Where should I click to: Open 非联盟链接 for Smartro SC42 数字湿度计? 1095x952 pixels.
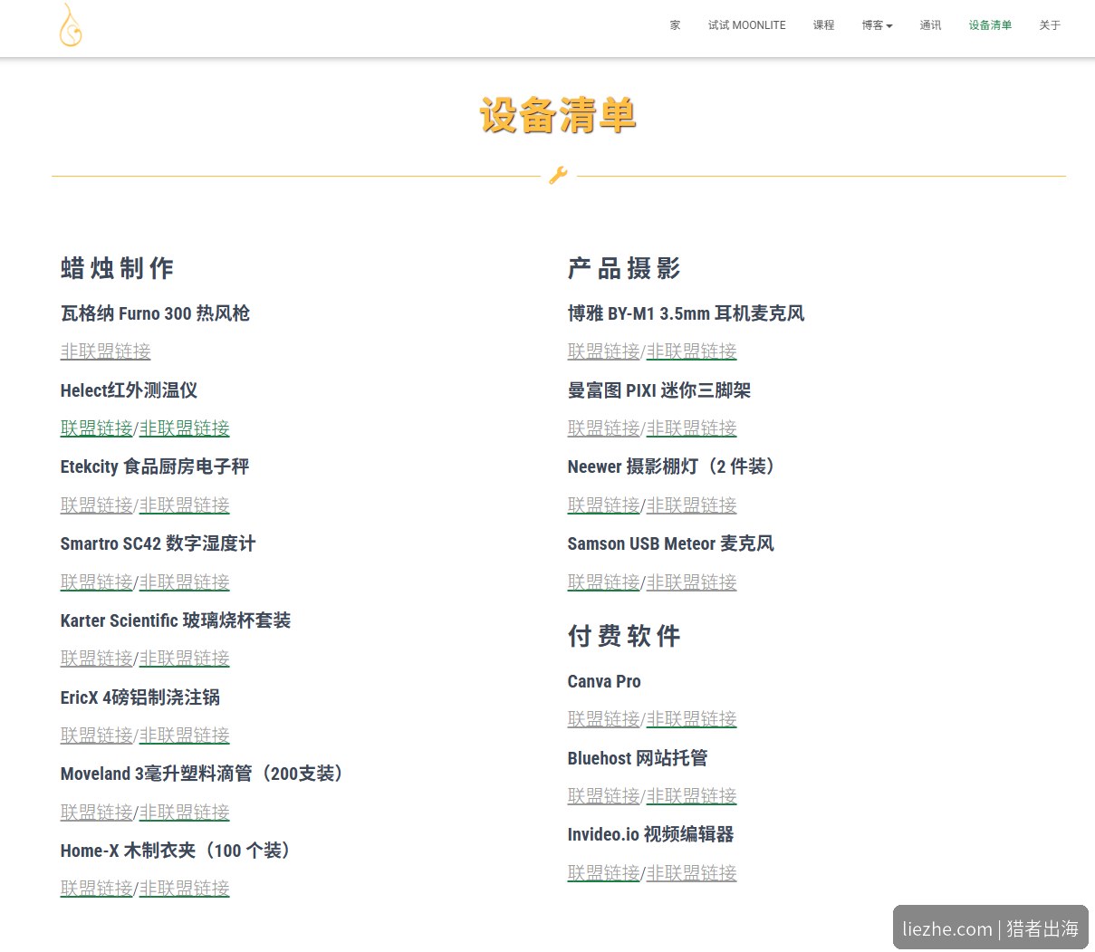pos(185,582)
